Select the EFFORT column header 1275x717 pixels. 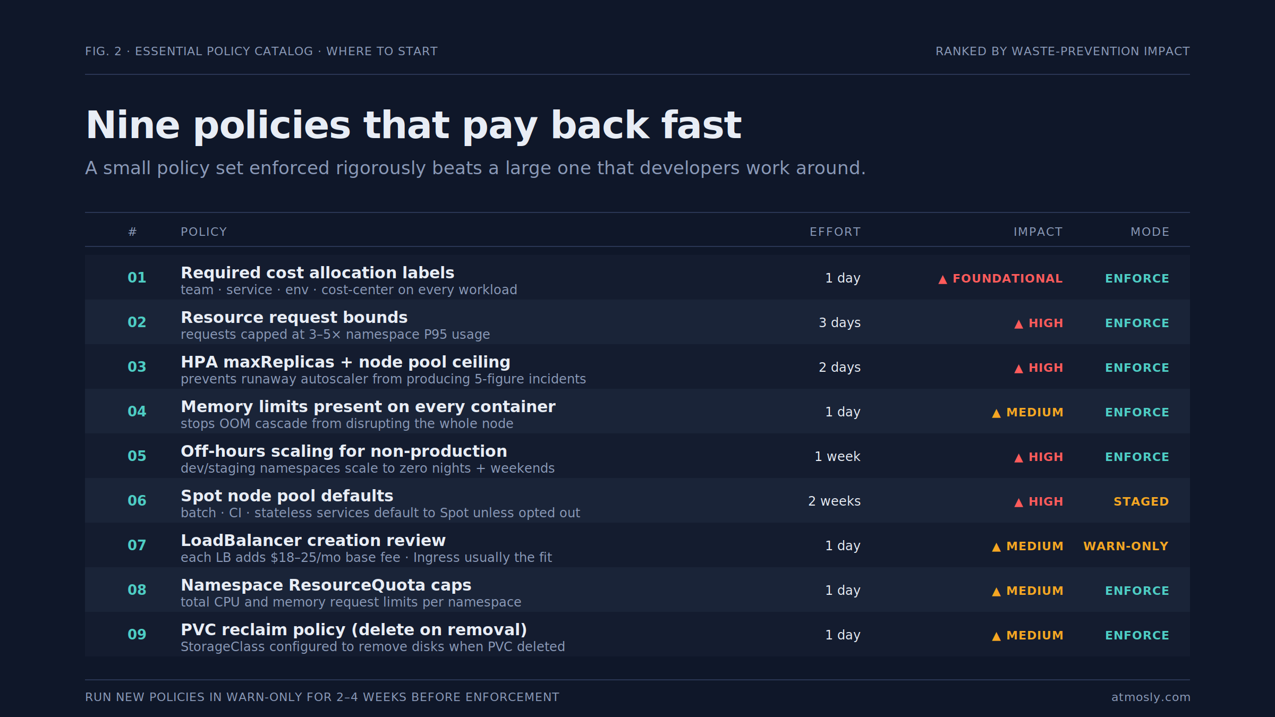[x=835, y=232]
